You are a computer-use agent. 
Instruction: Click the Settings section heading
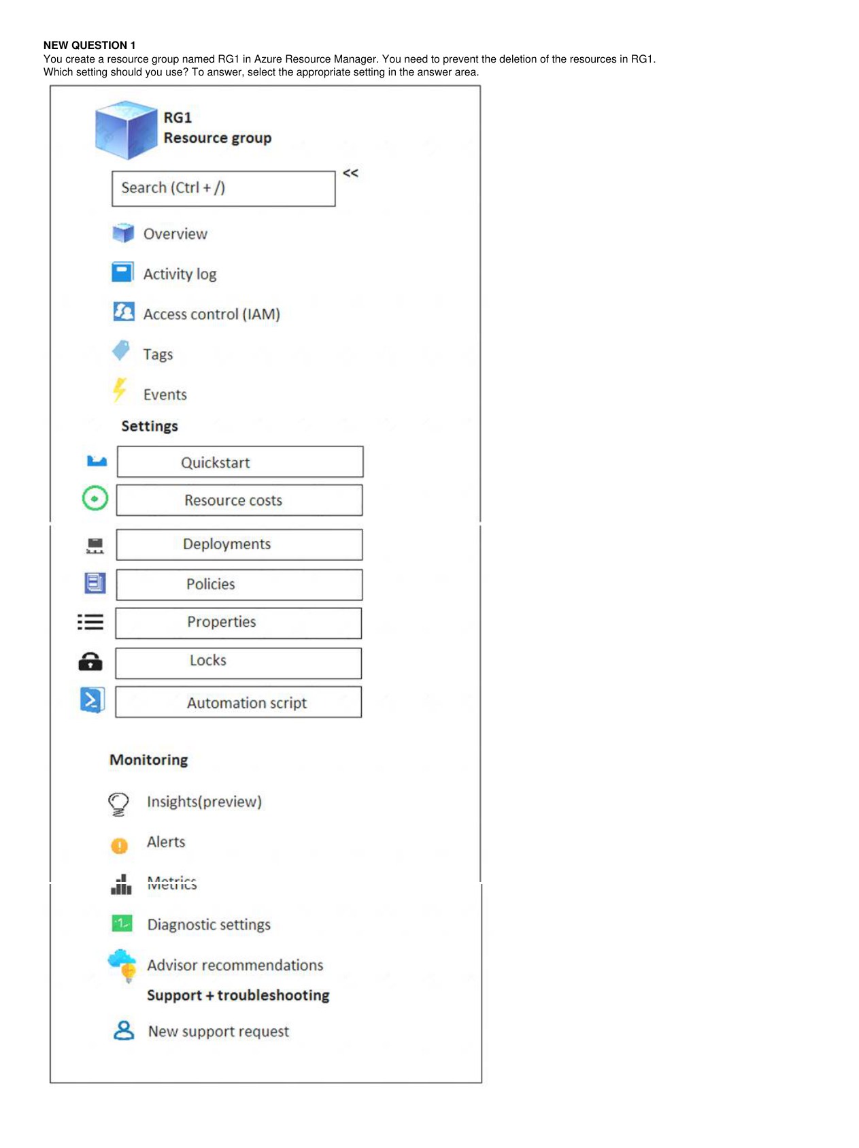tap(150, 426)
